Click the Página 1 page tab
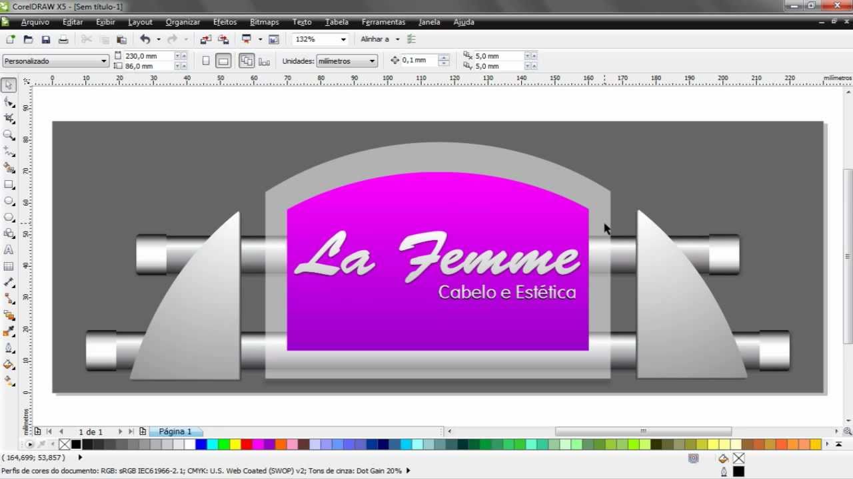853x479 pixels. (x=175, y=432)
